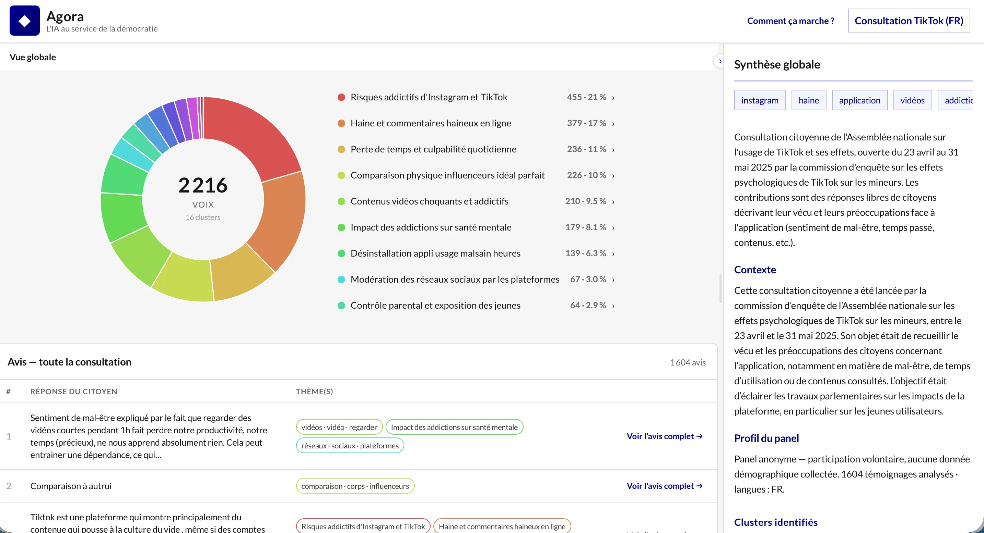The image size is (984, 533).
Task: Click the Impact des addictions theme tag
Action: point(454,427)
